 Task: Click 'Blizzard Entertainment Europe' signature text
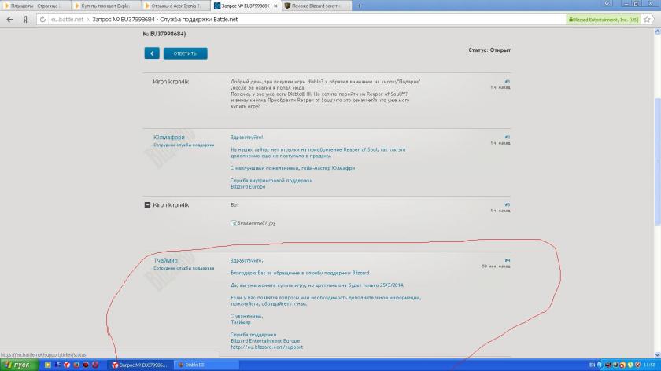click(x=265, y=340)
